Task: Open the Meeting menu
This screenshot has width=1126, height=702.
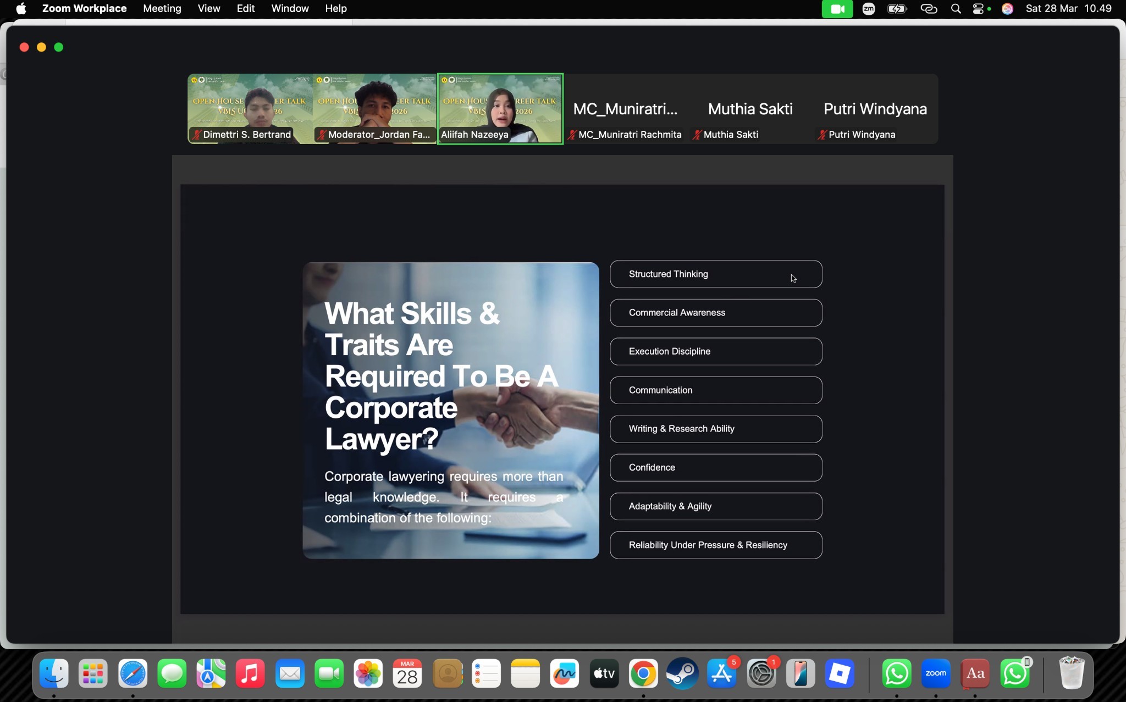Action: (x=162, y=9)
